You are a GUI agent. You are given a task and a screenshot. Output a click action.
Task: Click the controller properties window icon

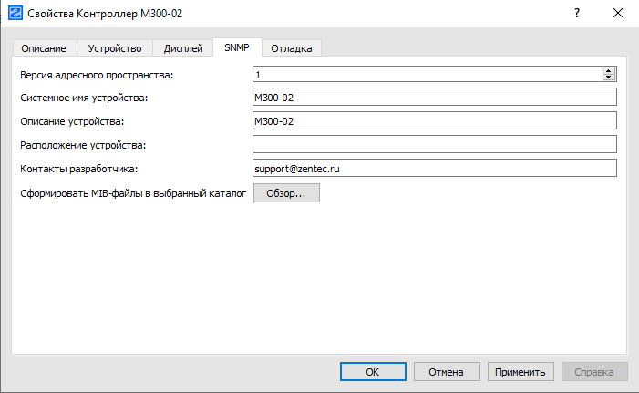(15, 13)
